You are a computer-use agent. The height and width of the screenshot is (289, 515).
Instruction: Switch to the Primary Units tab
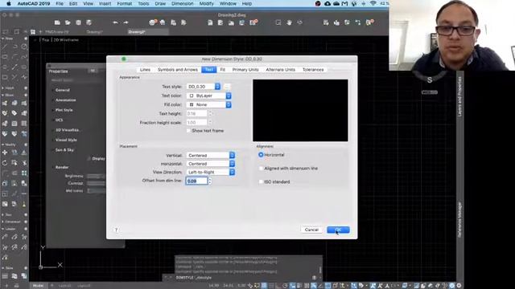(245, 70)
